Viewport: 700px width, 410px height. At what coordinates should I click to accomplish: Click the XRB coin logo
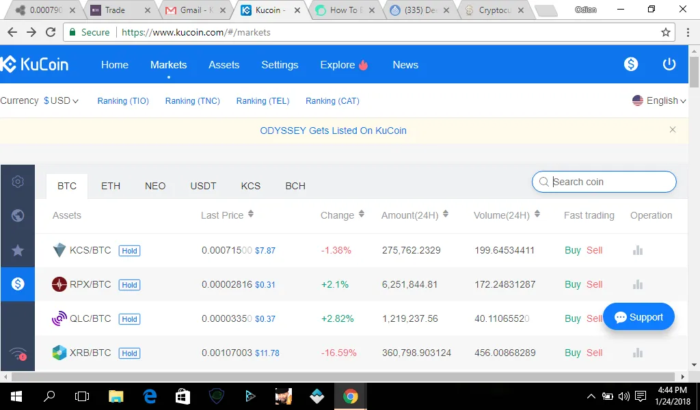(x=59, y=353)
